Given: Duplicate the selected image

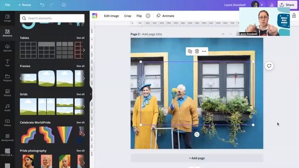Looking at the screenshot, I should point(190,51).
